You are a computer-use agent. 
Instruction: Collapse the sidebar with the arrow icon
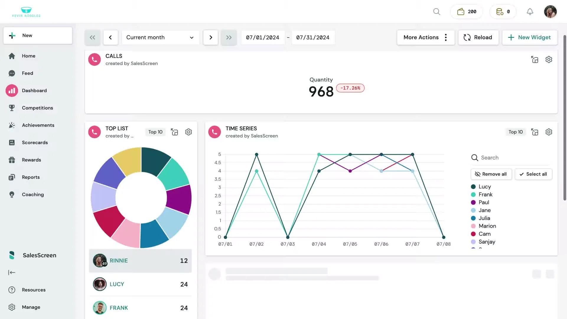tap(12, 272)
